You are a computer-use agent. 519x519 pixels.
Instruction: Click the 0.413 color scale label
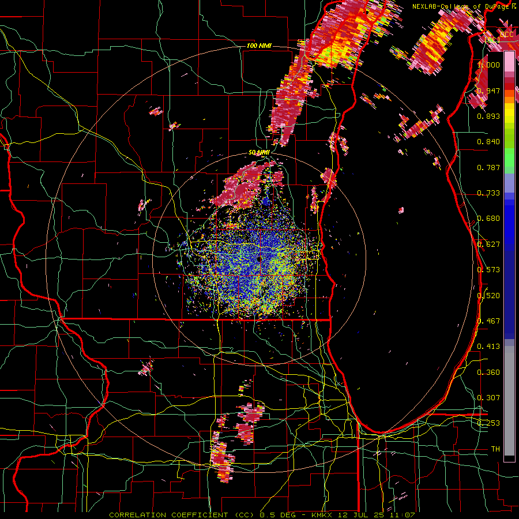pyautogui.click(x=488, y=347)
